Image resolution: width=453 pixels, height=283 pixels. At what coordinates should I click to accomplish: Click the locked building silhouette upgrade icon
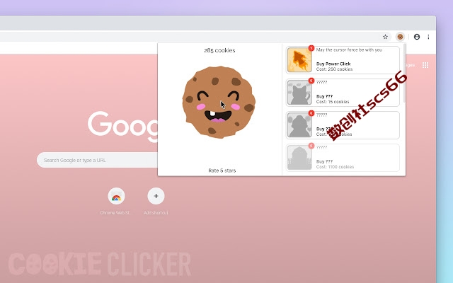click(299, 158)
